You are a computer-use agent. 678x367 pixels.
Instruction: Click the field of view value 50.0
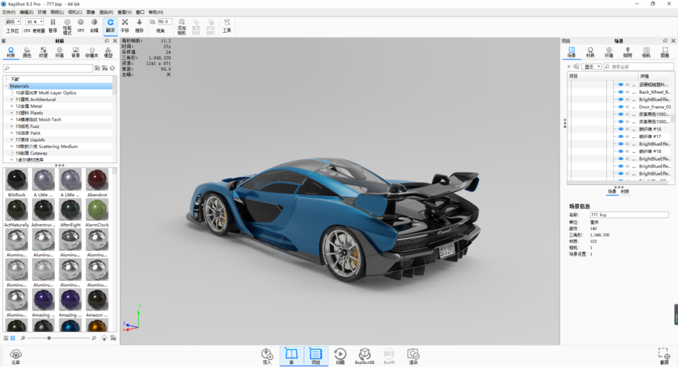click(x=164, y=21)
